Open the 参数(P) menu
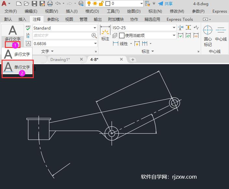Screen dimensions: 229x189 (198, 11)
